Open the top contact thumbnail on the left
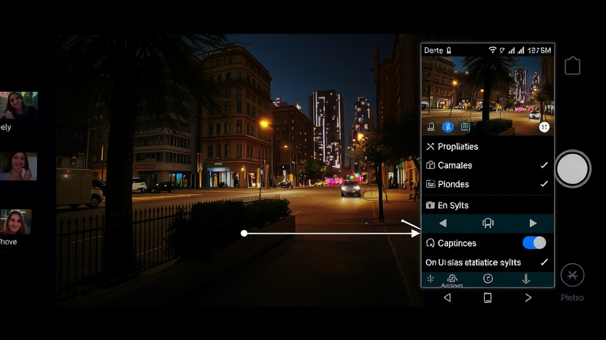606x340 pixels. click(x=19, y=106)
